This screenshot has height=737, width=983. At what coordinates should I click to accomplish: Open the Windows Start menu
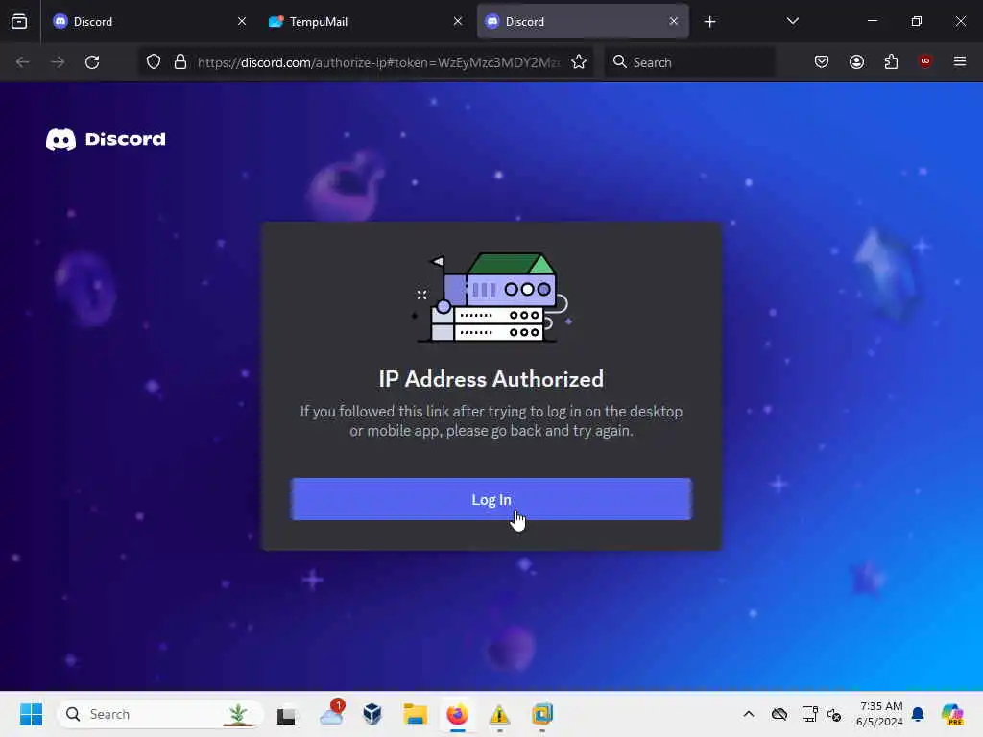click(31, 714)
